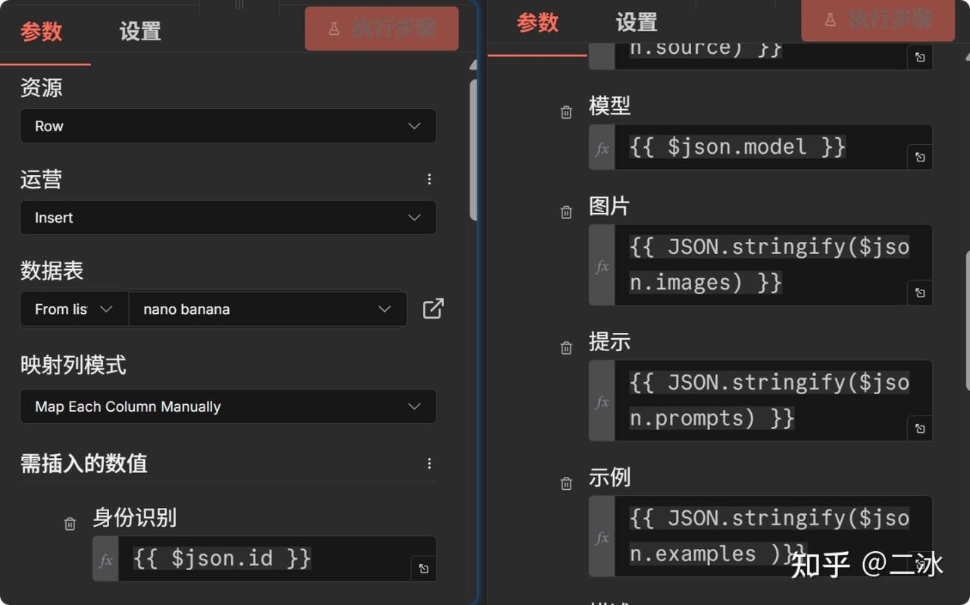Click trash icon next to 模型 field
The width and height of the screenshot is (970, 605).
tap(566, 112)
